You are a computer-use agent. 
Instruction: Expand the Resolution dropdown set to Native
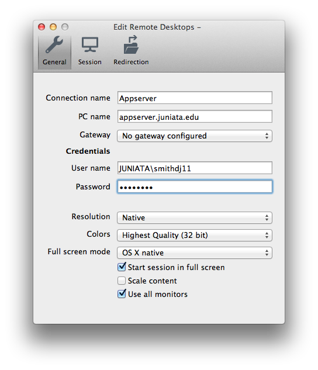pos(195,217)
